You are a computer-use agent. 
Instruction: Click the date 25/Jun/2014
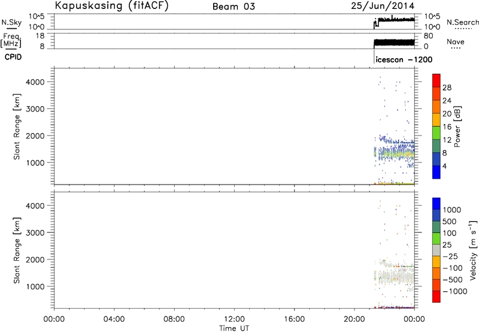pos(383,6)
